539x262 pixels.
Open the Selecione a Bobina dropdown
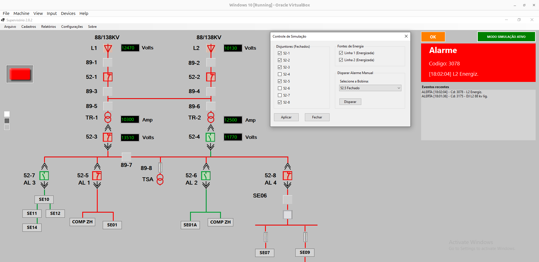point(370,88)
